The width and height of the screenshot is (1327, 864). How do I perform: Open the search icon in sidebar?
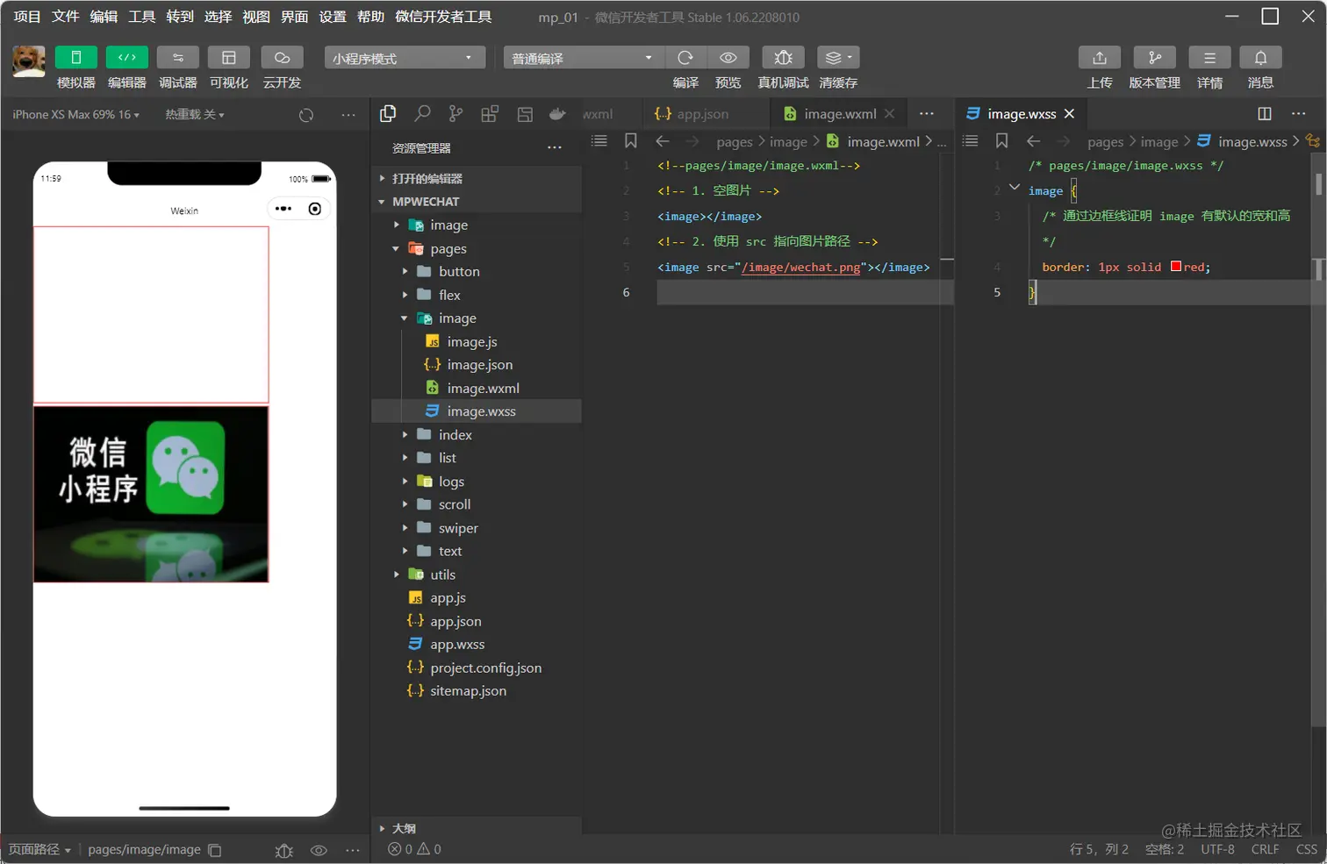coord(422,114)
